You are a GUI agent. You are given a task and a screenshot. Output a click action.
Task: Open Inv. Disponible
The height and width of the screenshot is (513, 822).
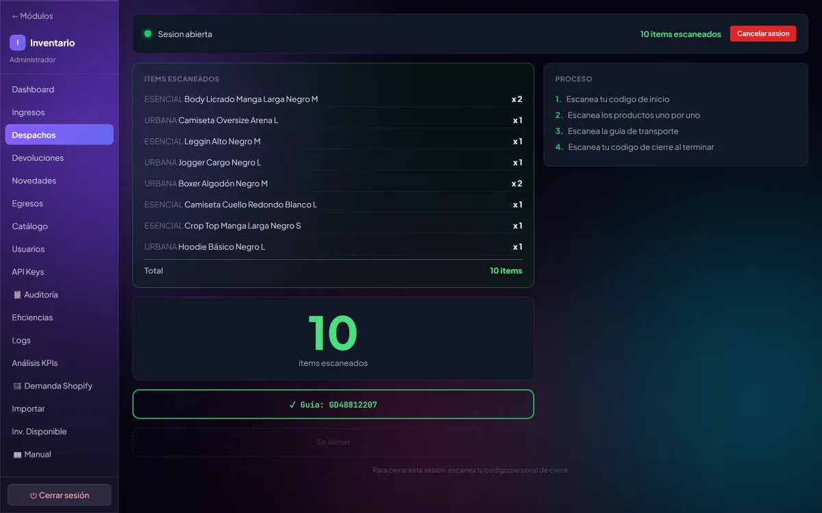point(59,432)
